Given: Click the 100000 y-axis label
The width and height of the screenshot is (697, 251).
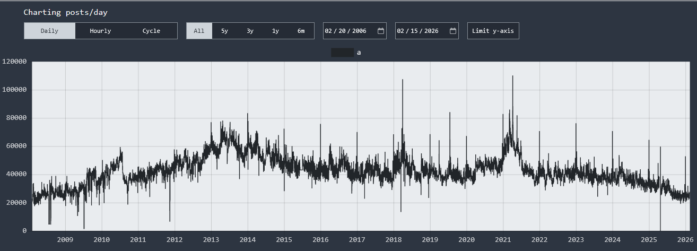Looking at the screenshot, I should point(14,90).
